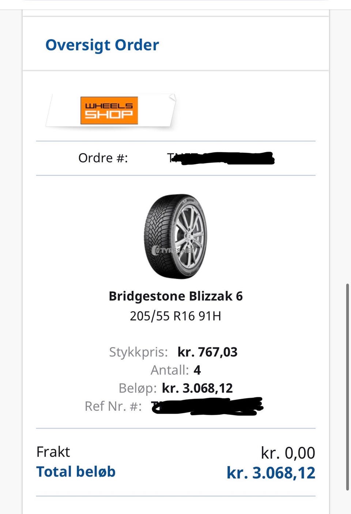Viewport: 351px width, 514px height.
Task: Click the shipping cost kr. 0,00
Action: (288, 453)
